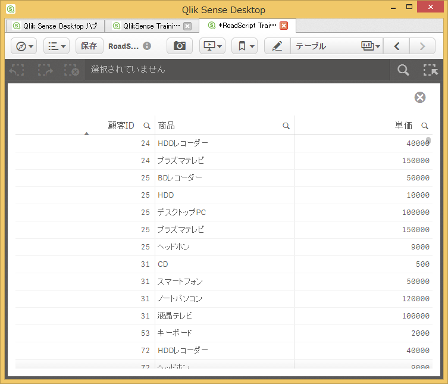Expand the list options menu

(x=57, y=46)
